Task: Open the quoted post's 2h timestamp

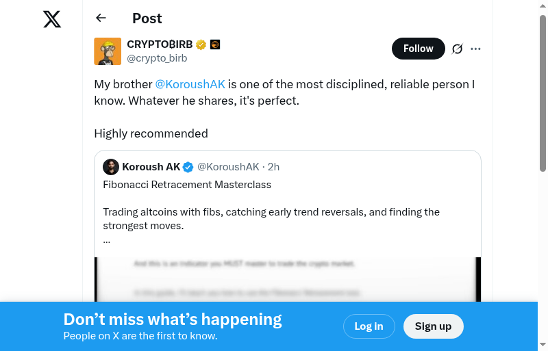Action: pyautogui.click(x=273, y=167)
